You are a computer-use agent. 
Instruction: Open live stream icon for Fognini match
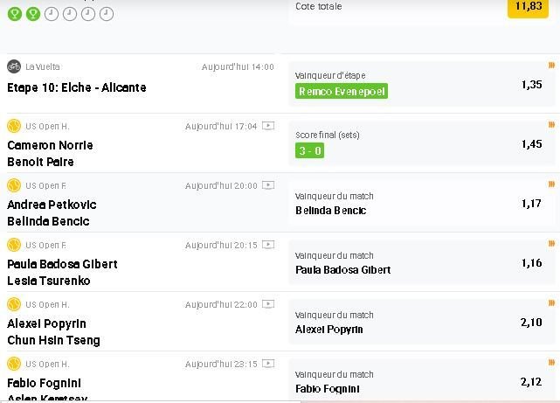[268, 364]
